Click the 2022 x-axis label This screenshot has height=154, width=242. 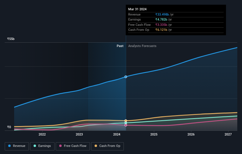coord(42,134)
